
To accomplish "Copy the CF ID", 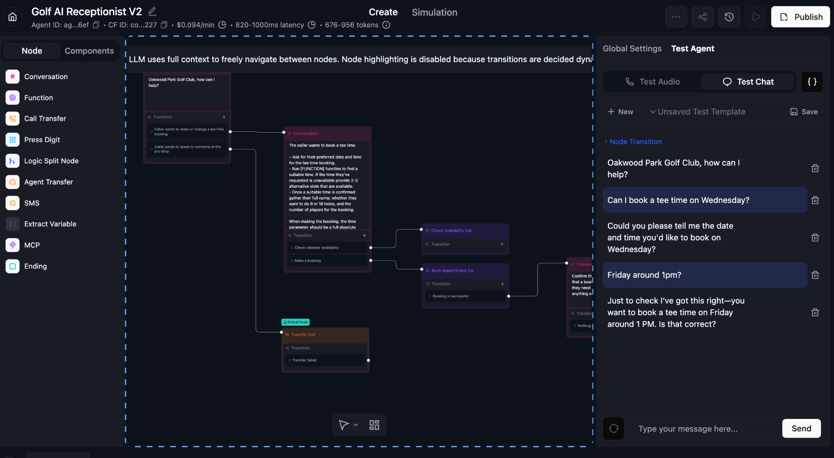I will [x=164, y=25].
